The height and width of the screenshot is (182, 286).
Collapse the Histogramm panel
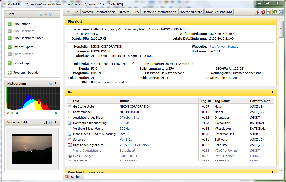[56, 84]
